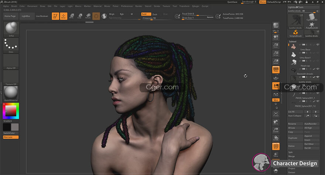Toggle Live Boolean
Screen dimensions: 325x175
pos(42,16)
